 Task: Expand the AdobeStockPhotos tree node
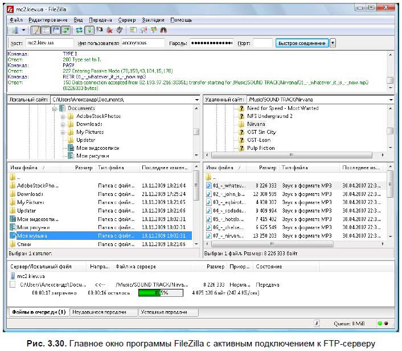pos(63,116)
